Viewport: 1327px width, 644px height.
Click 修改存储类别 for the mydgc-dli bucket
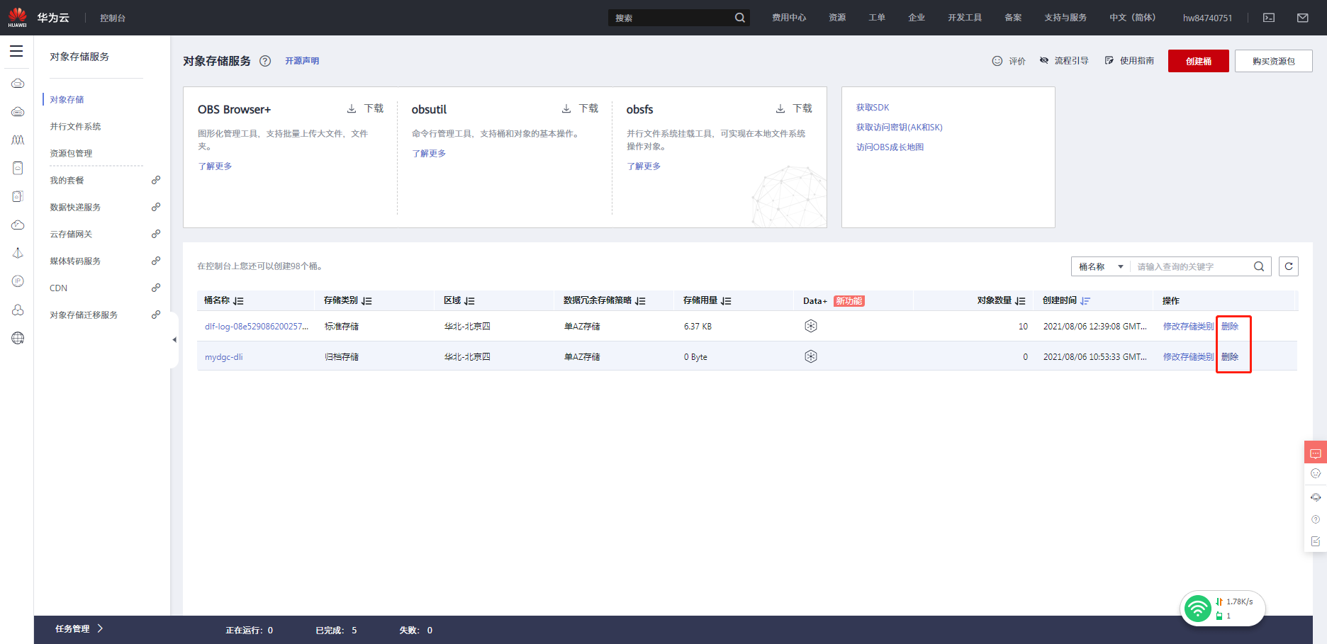tap(1188, 357)
